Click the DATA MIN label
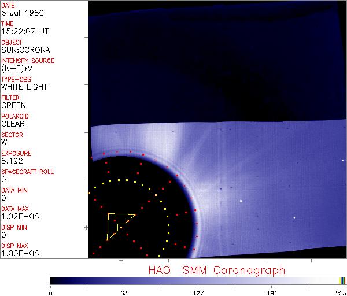This screenshot has width=347, height=296. click(x=14, y=190)
